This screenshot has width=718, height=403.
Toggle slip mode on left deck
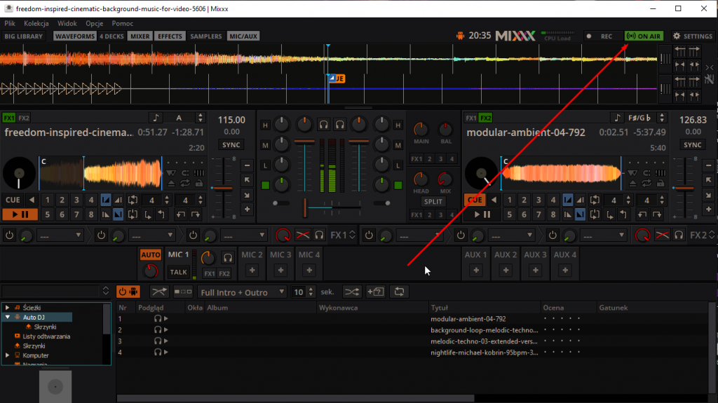[171, 173]
